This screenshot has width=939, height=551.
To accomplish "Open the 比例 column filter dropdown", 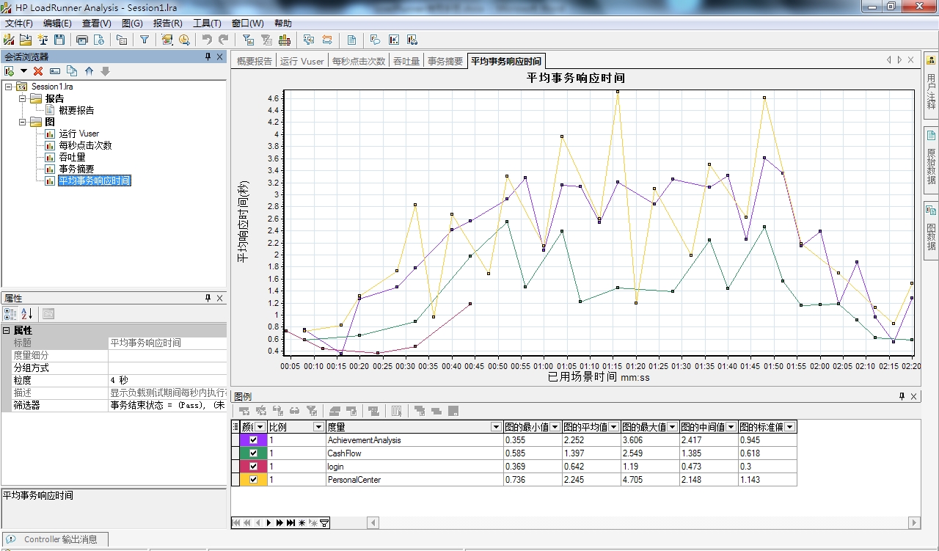I will tap(318, 427).
